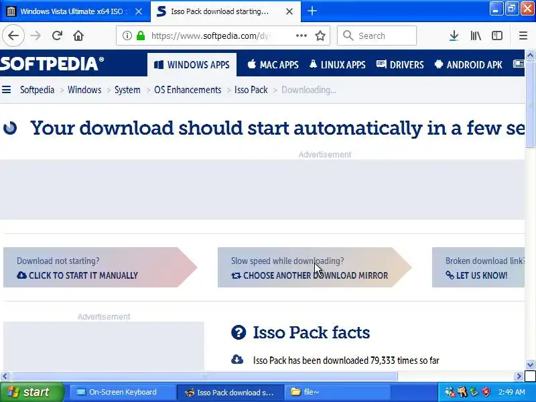Image resolution: width=536 pixels, height=402 pixels.
Task: Open the Windows start menu
Action: [31, 392]
